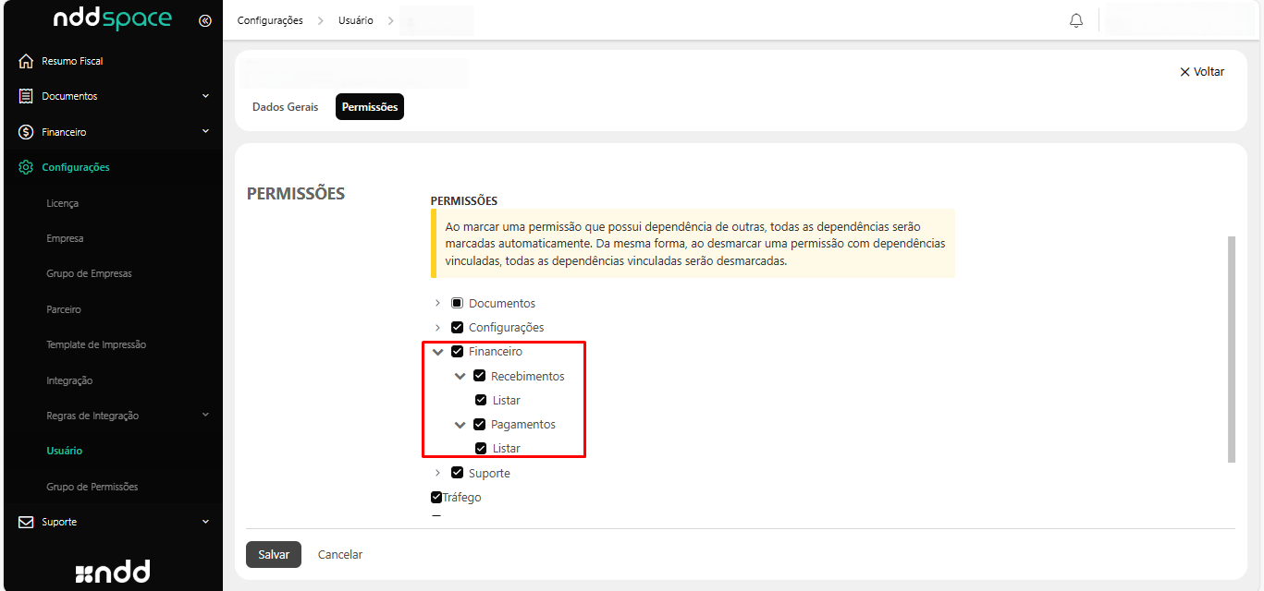Screen dimensions: 1264x591
Task: Click the notification bell icon
Action: 1075,20
